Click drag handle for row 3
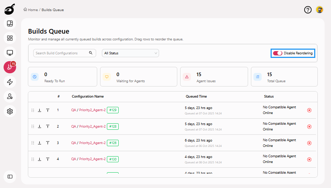 [x=33, y=143]
